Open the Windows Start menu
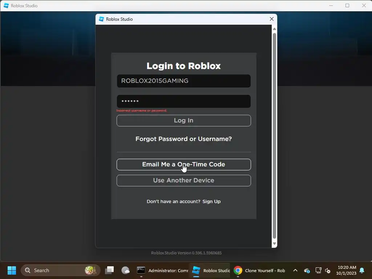 12,270
